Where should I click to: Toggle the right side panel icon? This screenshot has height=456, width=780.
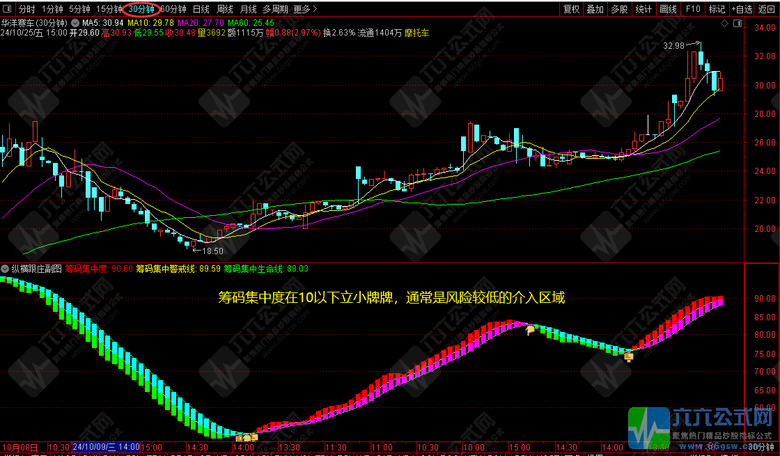point(738,24)
